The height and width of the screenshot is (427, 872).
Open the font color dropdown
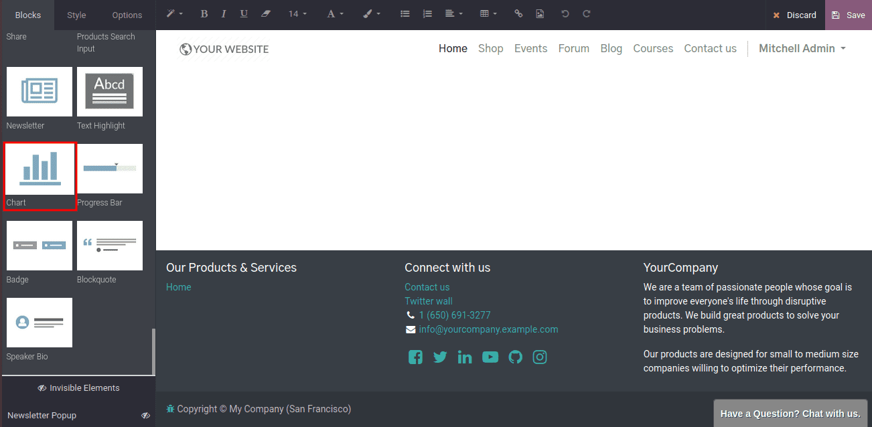point(335,14)
